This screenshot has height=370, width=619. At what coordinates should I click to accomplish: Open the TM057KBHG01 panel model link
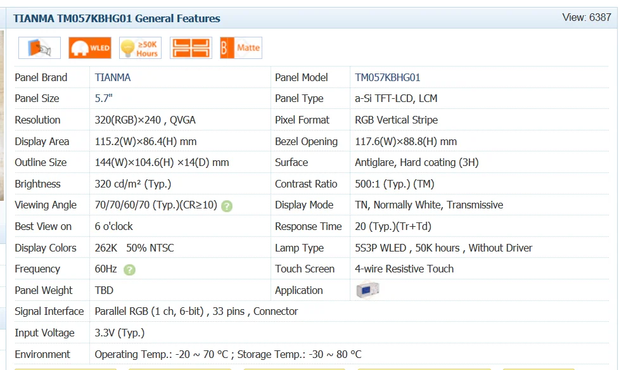(x=387, y=77)
